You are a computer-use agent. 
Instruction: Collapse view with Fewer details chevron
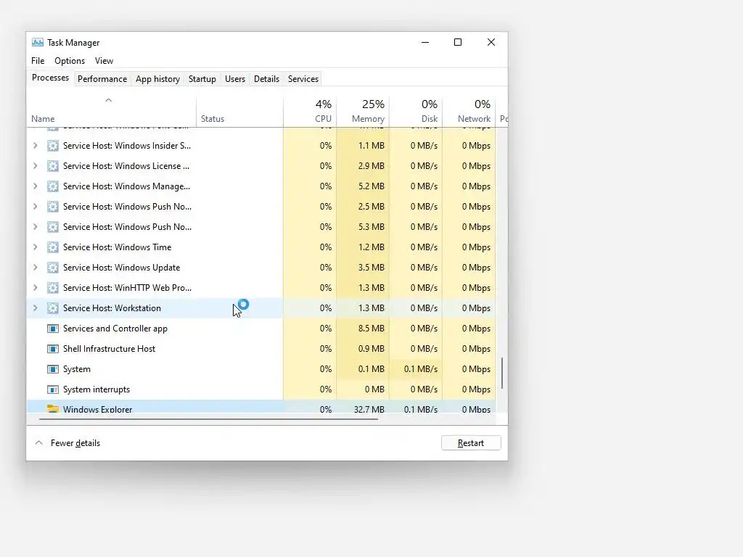coord(39,443)
